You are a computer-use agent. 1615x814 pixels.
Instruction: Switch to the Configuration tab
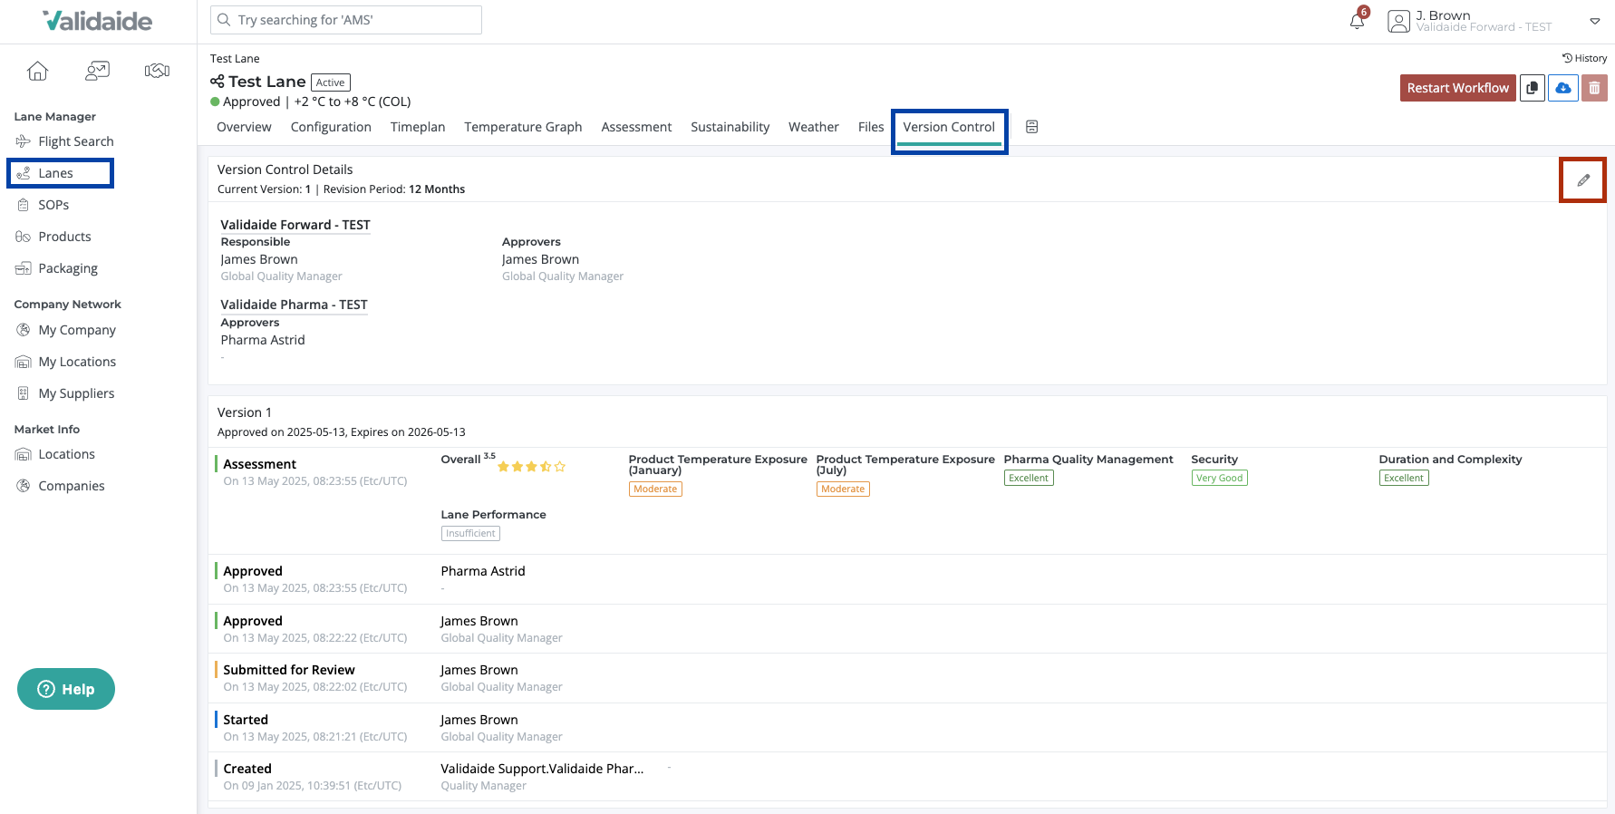(x=331, y=127)
